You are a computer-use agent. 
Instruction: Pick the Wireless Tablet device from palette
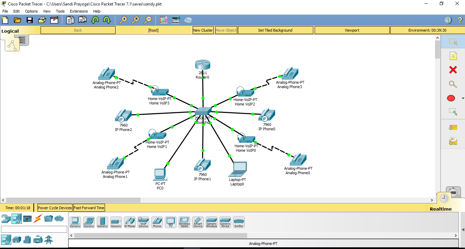point(184,222)
